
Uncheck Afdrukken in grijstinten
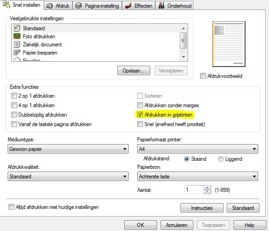(140, 114)
